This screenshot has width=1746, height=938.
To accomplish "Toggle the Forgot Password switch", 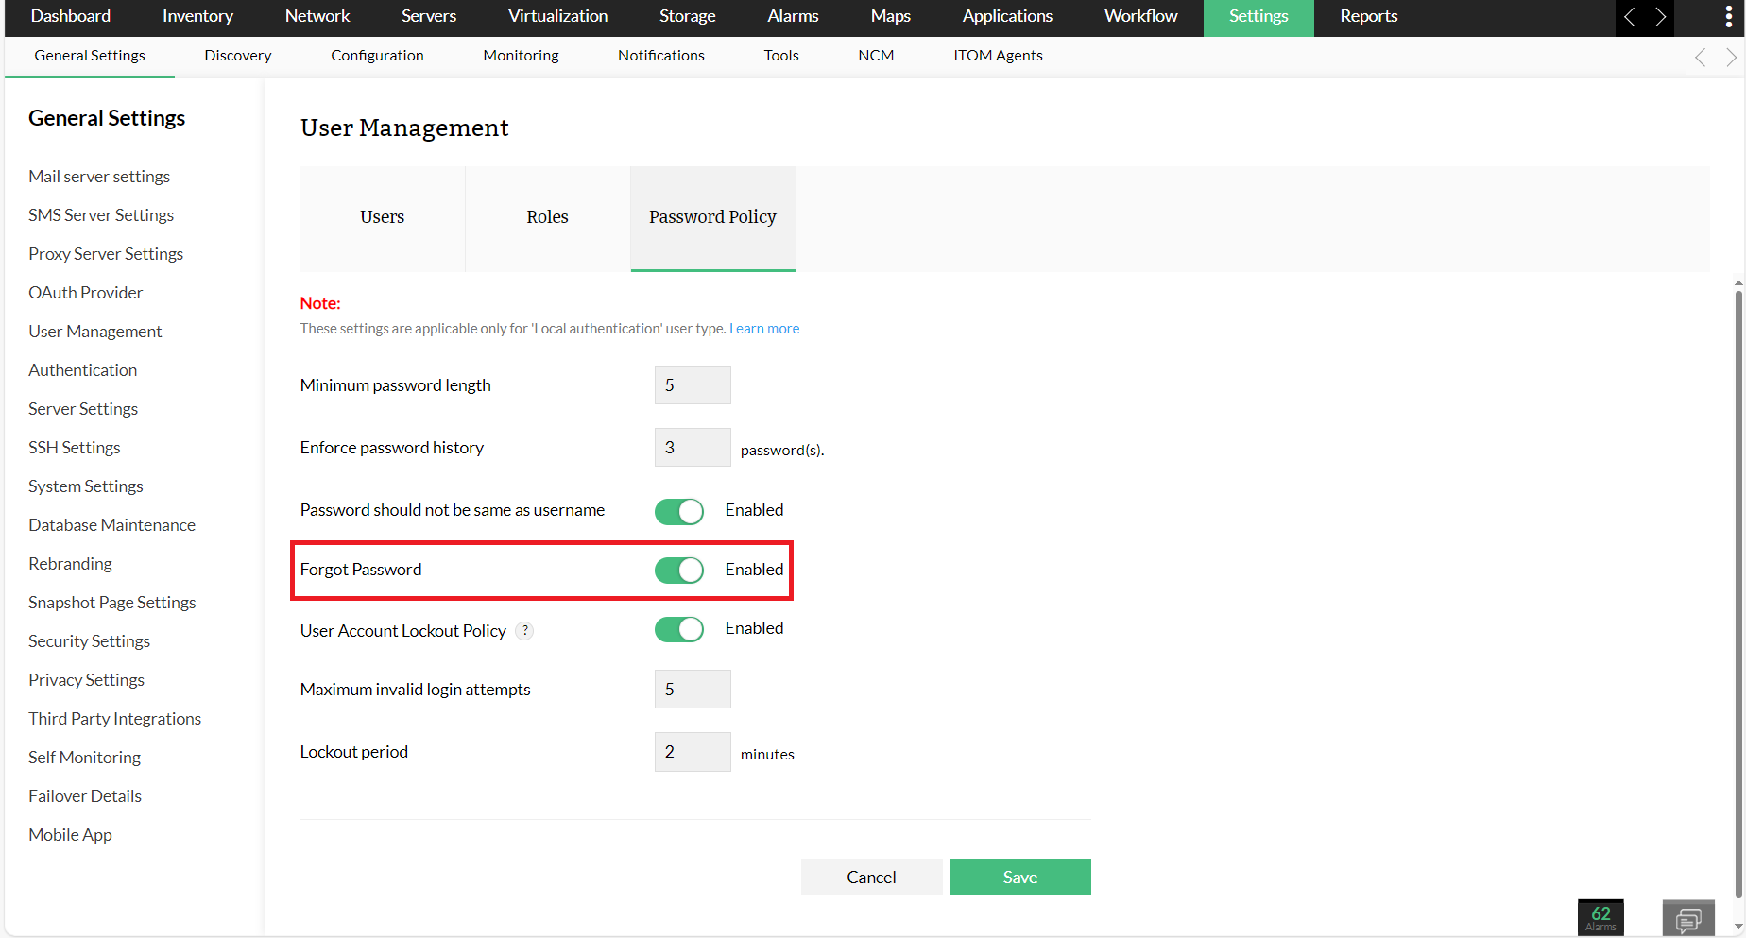I will coord(679,570).
